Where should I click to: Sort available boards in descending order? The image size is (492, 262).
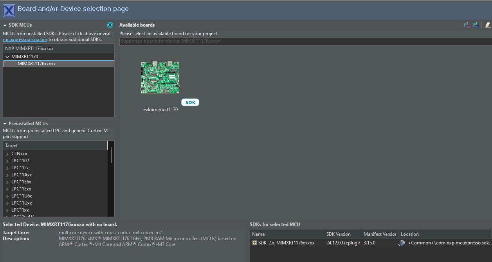[476, 25]
